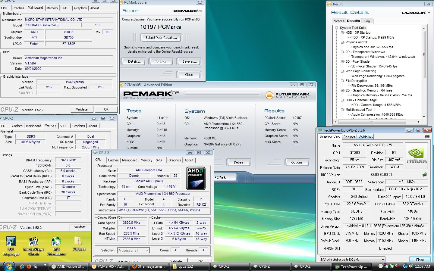The height and width of the screenshot is (271, 434).
Task: Click the GPU-Z BIOS save chip icon
Action: tap(425, 175)
